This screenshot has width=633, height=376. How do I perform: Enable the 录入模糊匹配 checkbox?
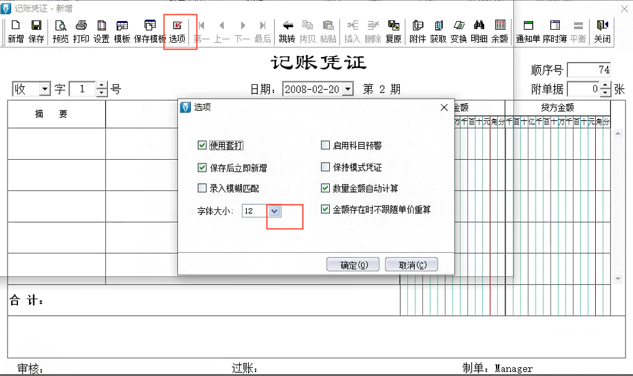pyautogui.click(x=201, y=188)
